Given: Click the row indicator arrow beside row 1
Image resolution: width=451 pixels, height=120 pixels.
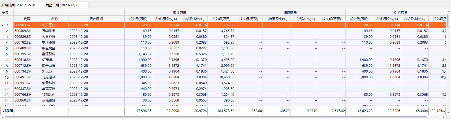Looking at the screenshot, I should tap(2, 25).
